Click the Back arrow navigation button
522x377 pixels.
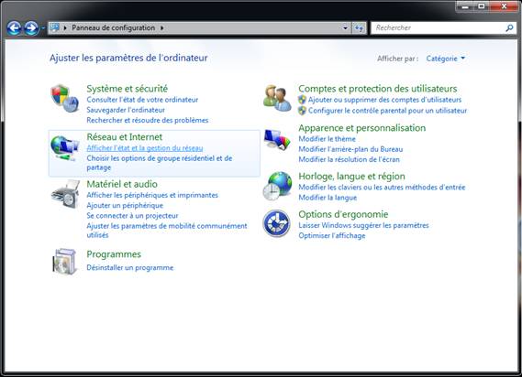point(14,28)
